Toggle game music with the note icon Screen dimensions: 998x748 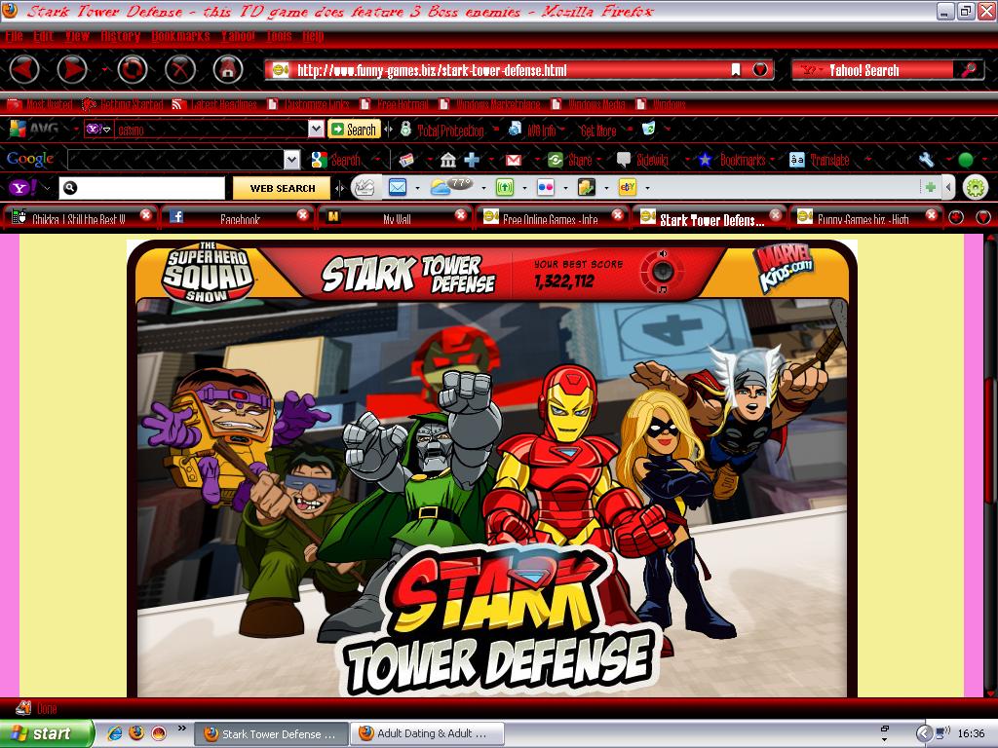coord(663,289)
